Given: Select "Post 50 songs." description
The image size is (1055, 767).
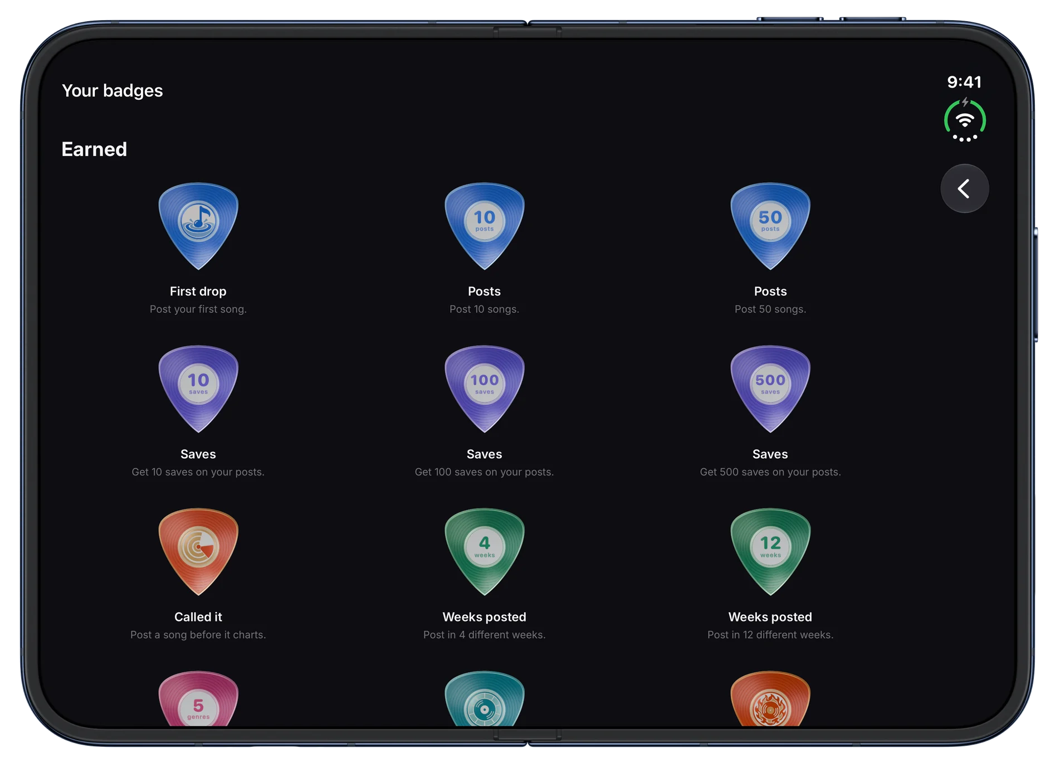Looking at the screenshot, I should click(770, 309).
